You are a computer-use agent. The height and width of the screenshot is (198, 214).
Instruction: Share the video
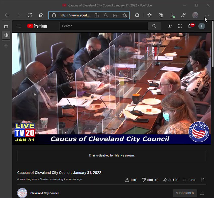pyautogui.click(x=170, y=180)
